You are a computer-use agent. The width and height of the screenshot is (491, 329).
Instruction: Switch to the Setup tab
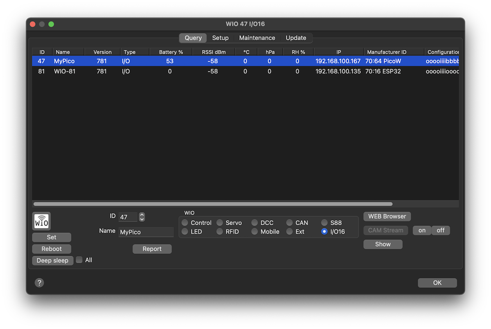[220, 38]
